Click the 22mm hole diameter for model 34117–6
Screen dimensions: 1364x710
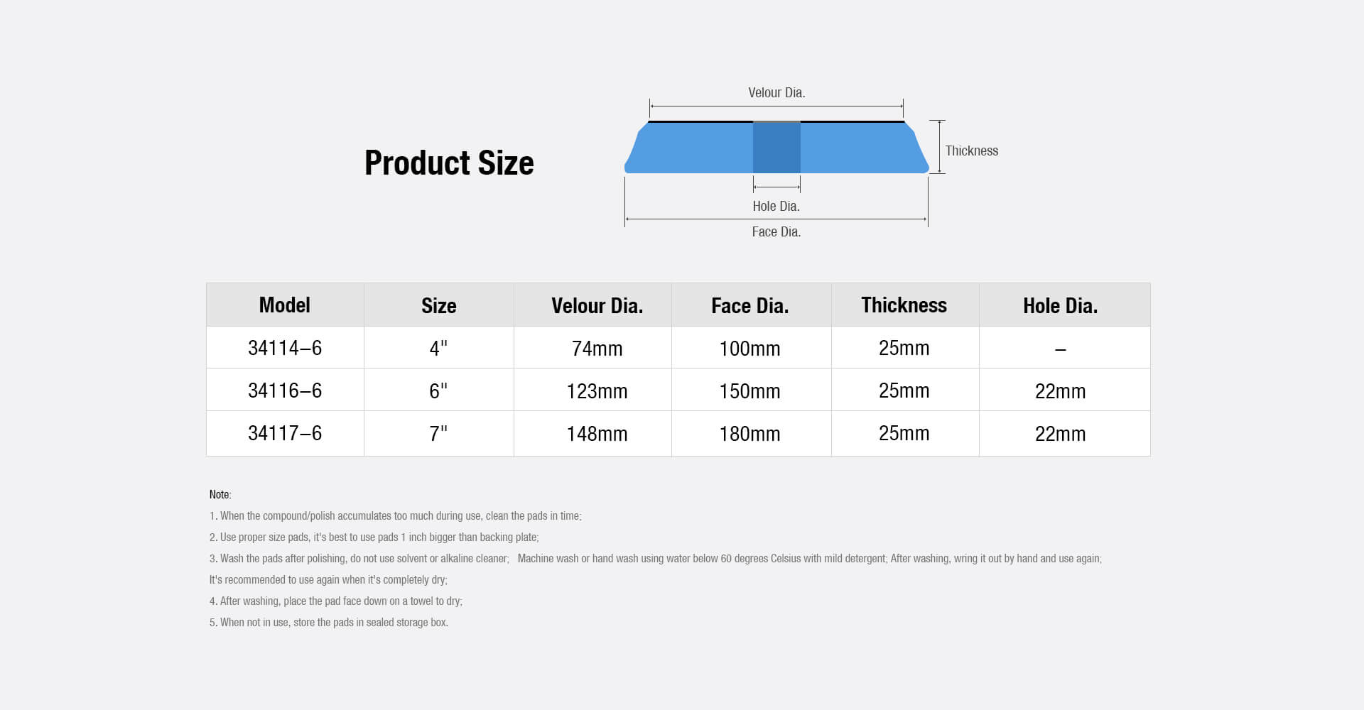point(1060,434)
